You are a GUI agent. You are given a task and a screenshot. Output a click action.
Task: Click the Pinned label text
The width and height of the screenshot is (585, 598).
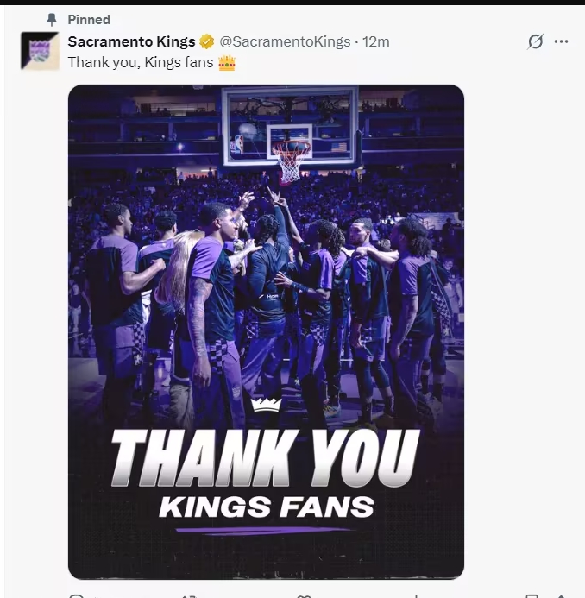(x=89, y=19)
